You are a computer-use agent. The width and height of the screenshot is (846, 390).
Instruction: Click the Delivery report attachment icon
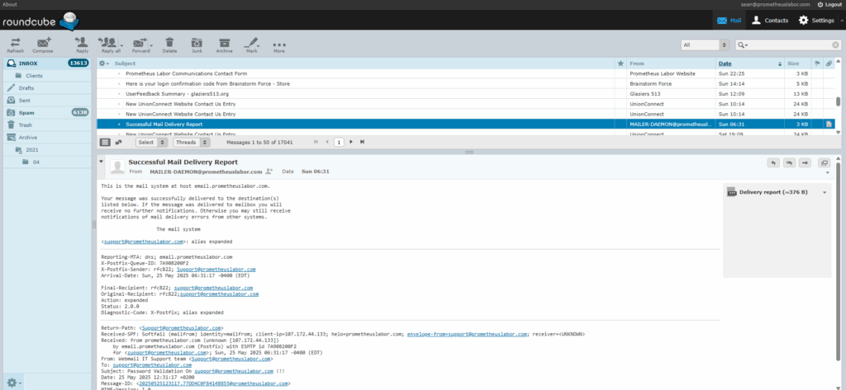click(732, 192)
